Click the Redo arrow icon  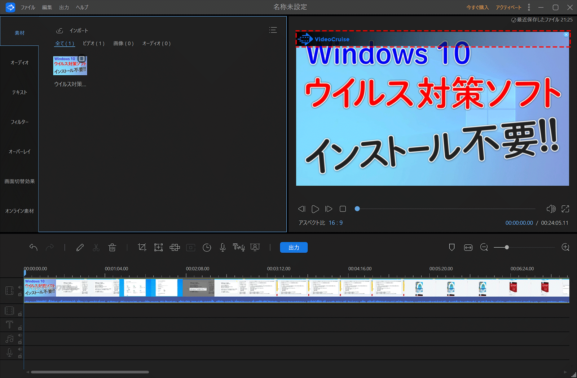50,247
